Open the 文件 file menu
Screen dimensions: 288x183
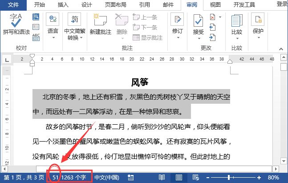click(x=13, y=4)
